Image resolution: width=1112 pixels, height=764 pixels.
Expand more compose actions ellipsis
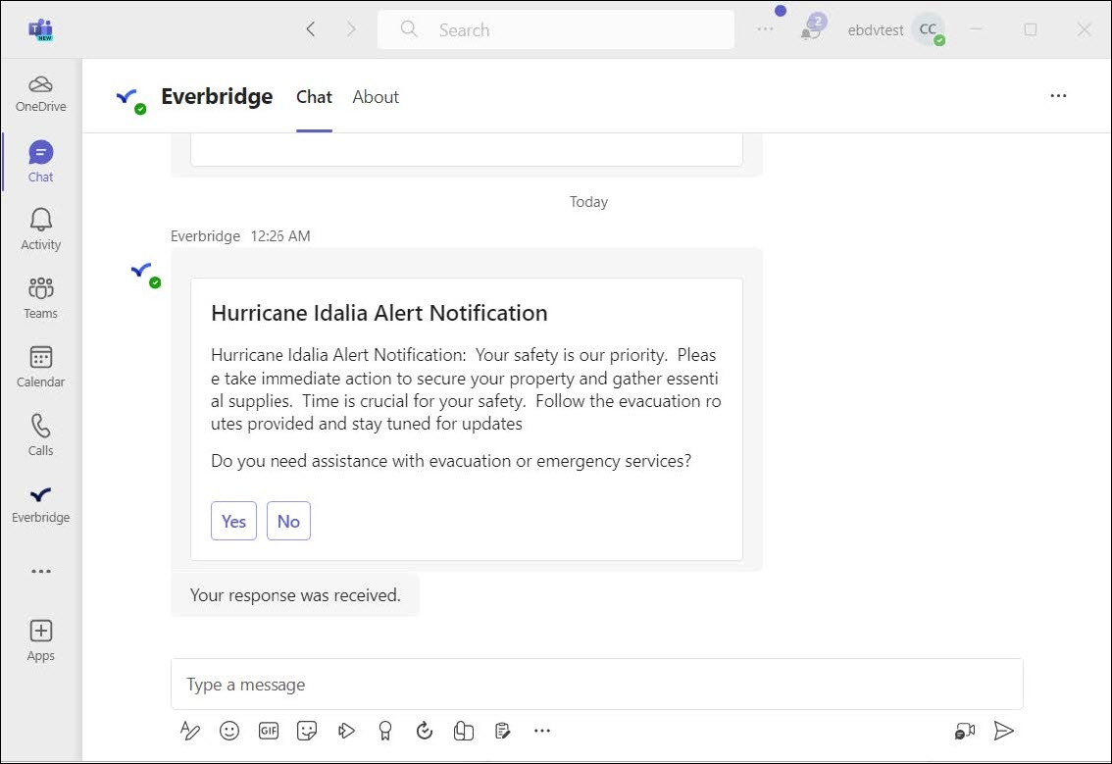pyautogui.click(x=542, y=731)
